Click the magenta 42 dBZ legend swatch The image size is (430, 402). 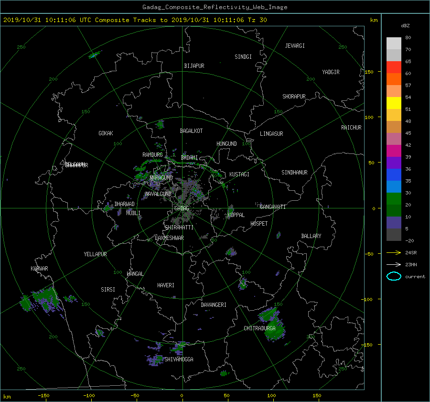394,151
